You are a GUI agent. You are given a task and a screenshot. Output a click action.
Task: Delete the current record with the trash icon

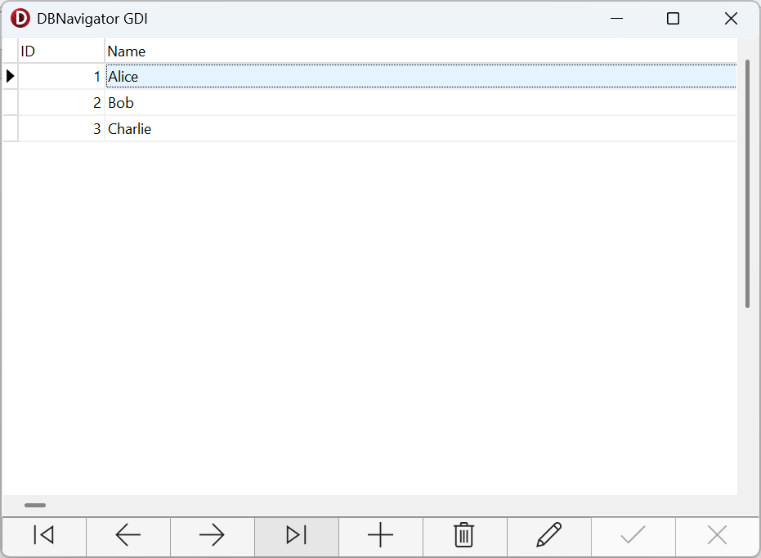(x=464, y=536)
